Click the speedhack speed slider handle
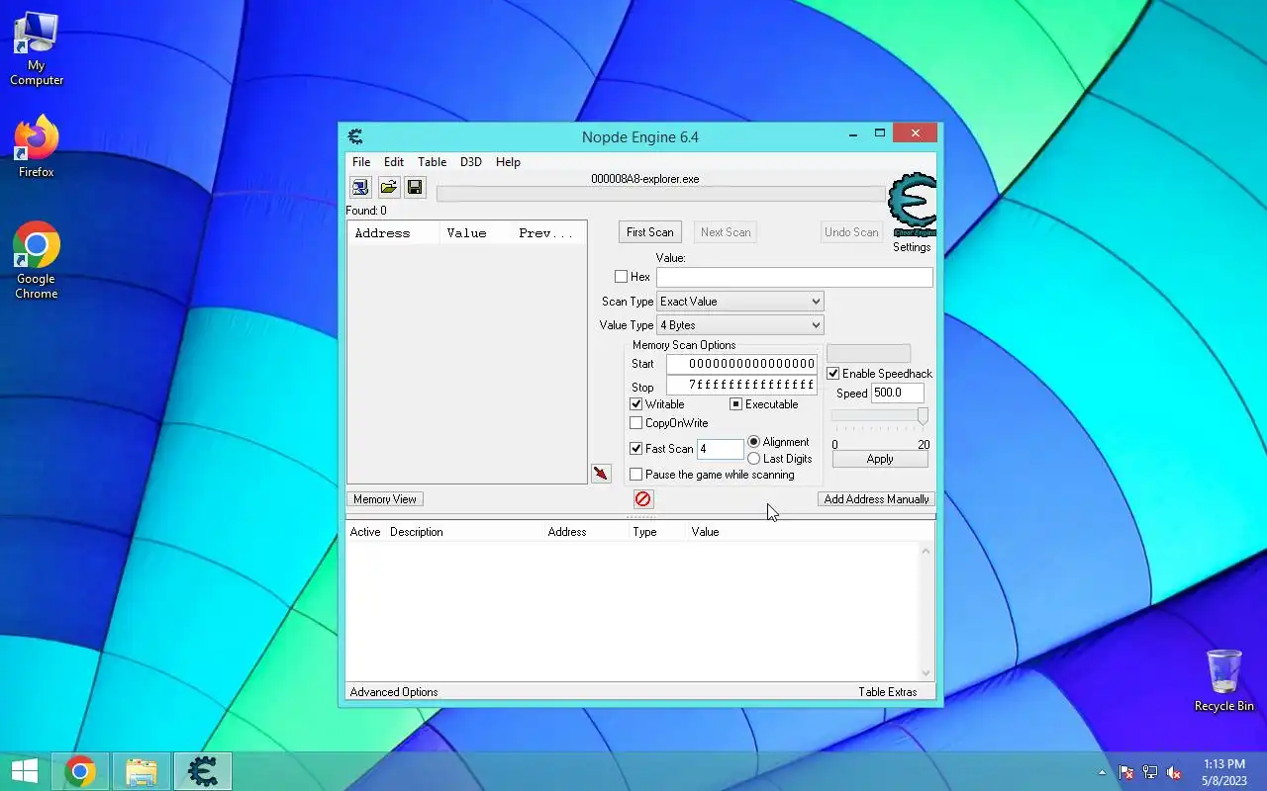 coord(923,416)
